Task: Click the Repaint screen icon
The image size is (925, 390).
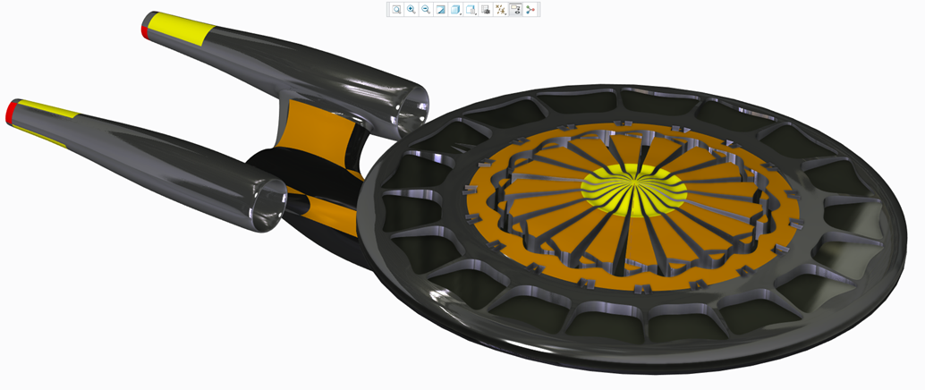Action: click(x=440, y=10)
